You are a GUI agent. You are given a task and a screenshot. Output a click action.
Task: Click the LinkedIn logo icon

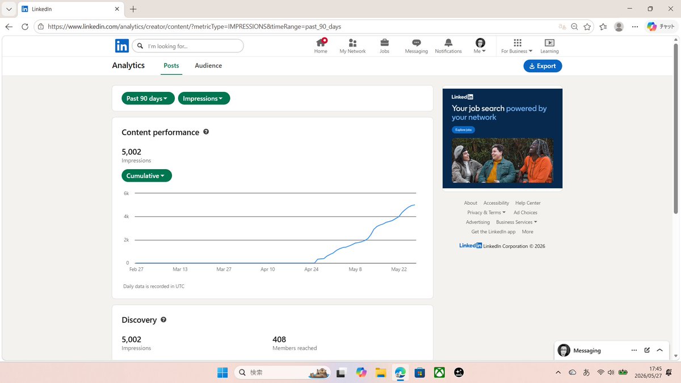(x=121, y=46)
